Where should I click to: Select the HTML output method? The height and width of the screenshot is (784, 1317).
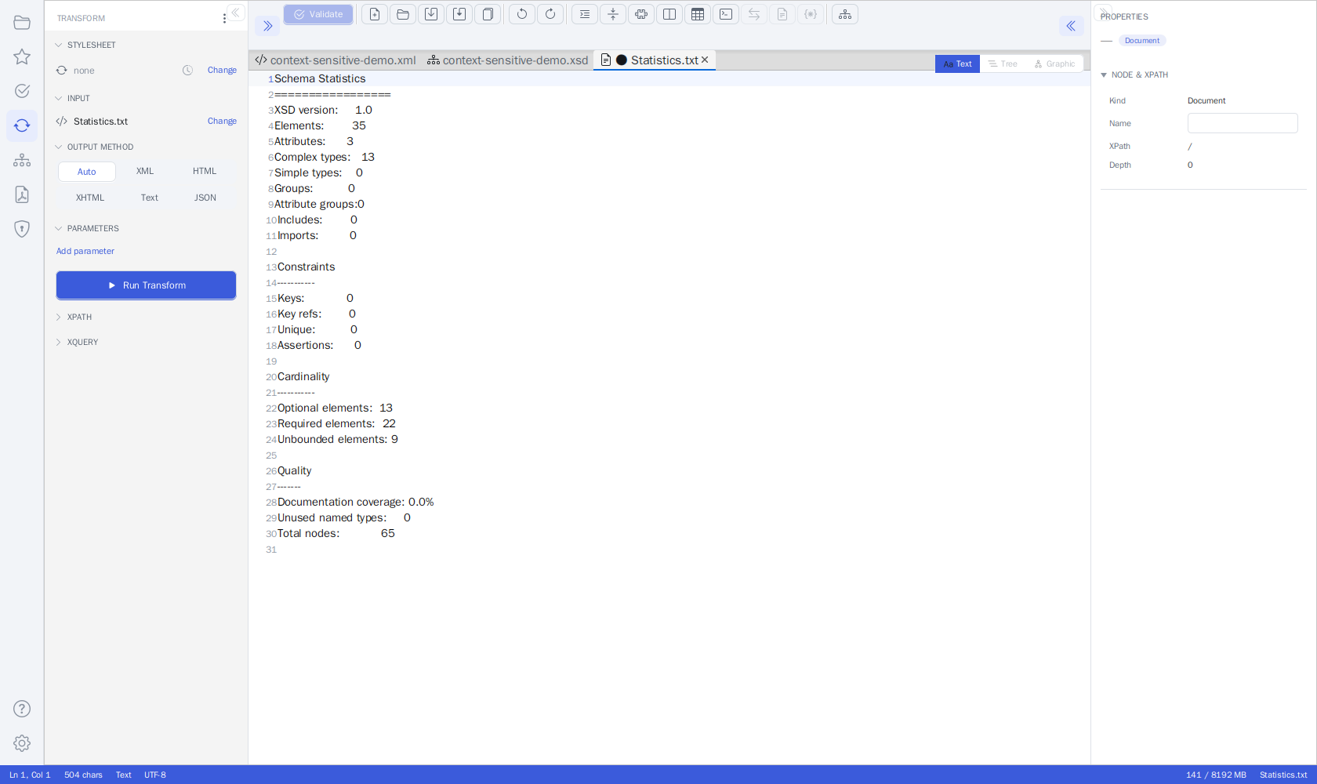[205, 171]
